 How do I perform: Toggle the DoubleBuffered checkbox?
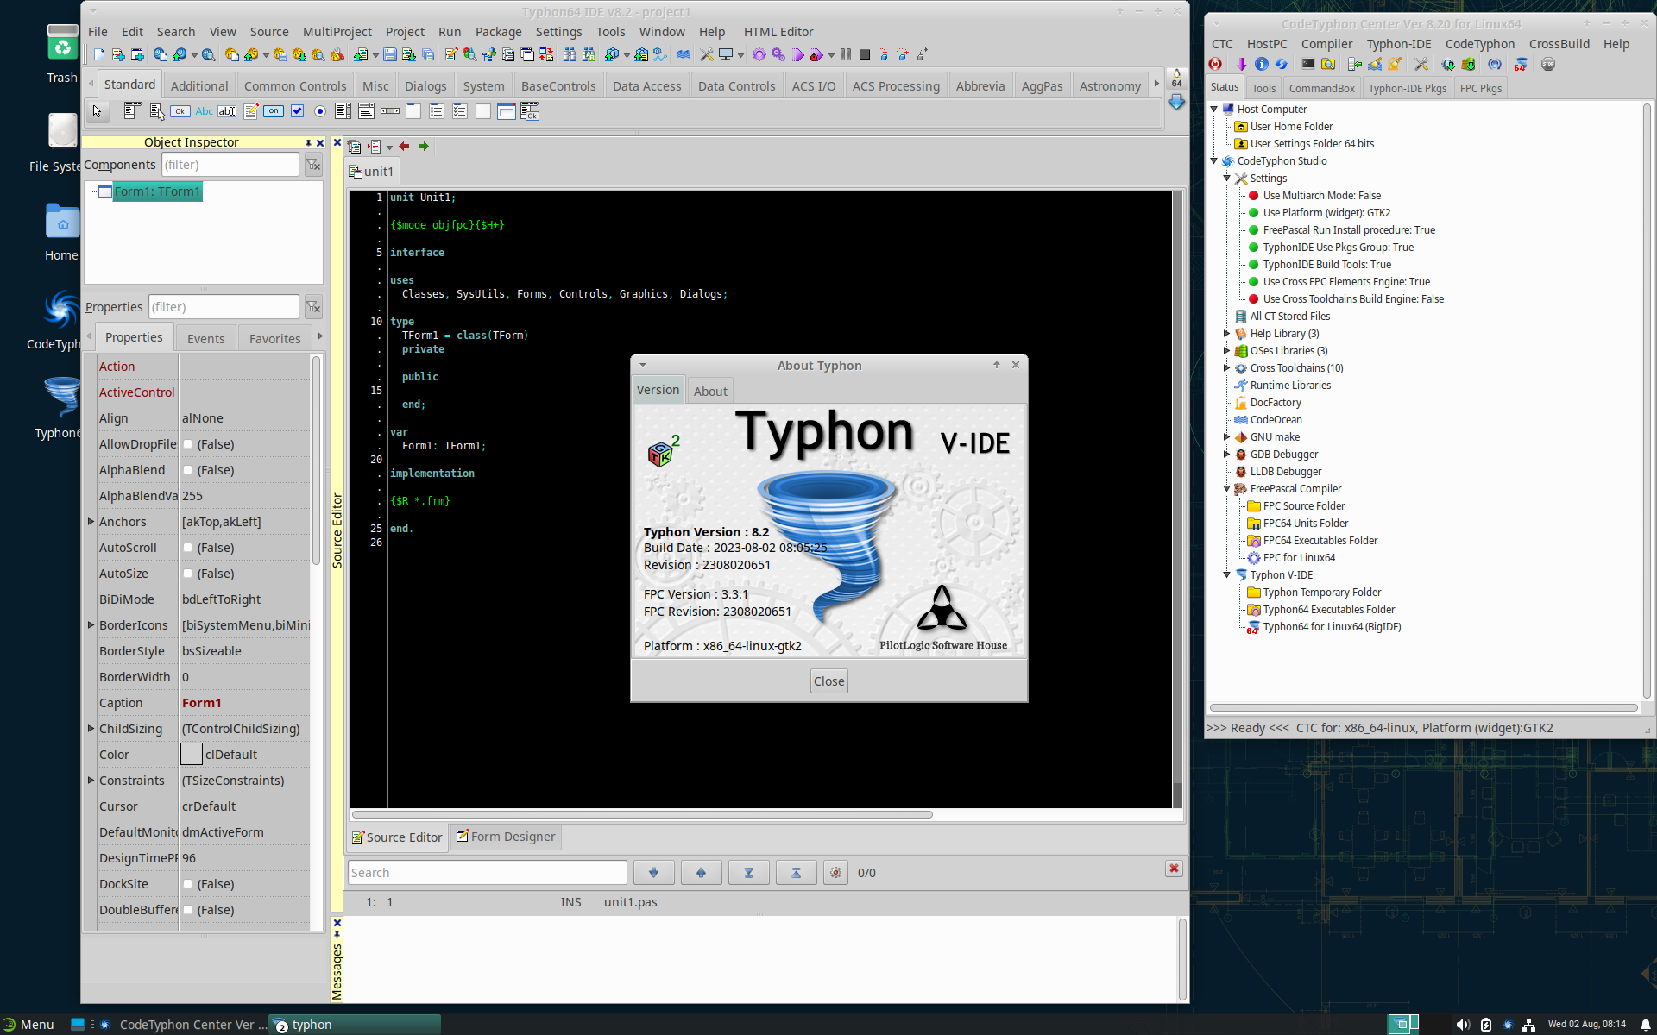(187, 910)
